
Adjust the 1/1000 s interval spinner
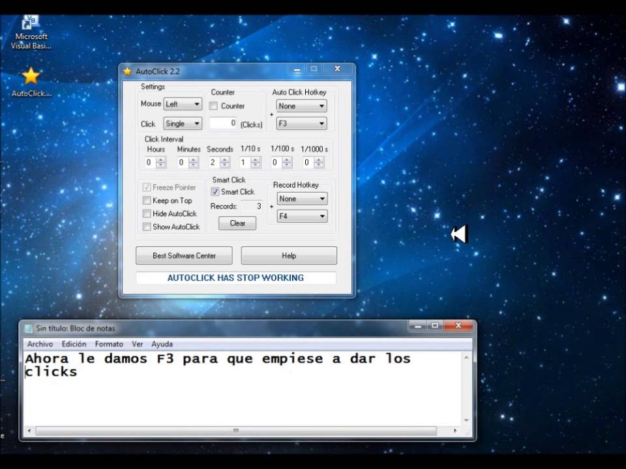pyautogui.click(x=319, y=162)
